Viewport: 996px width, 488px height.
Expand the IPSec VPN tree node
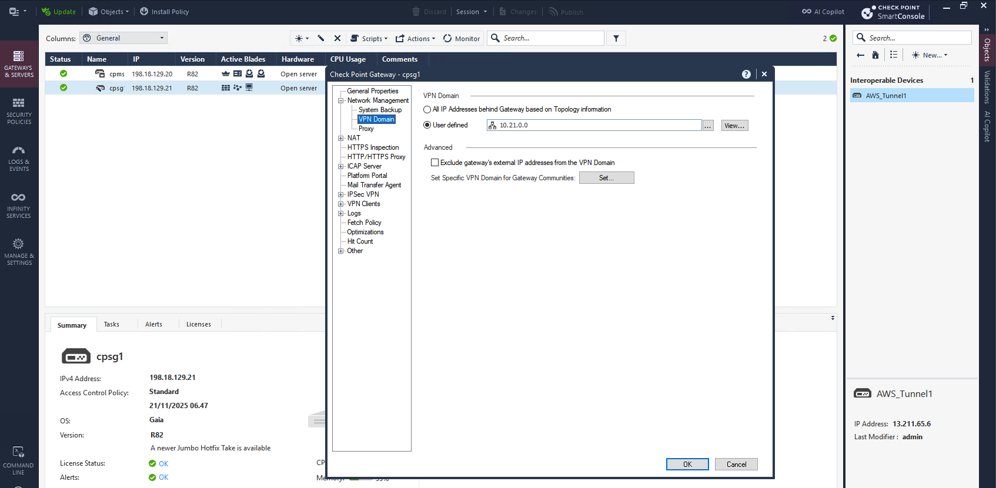tap(341, 194)
